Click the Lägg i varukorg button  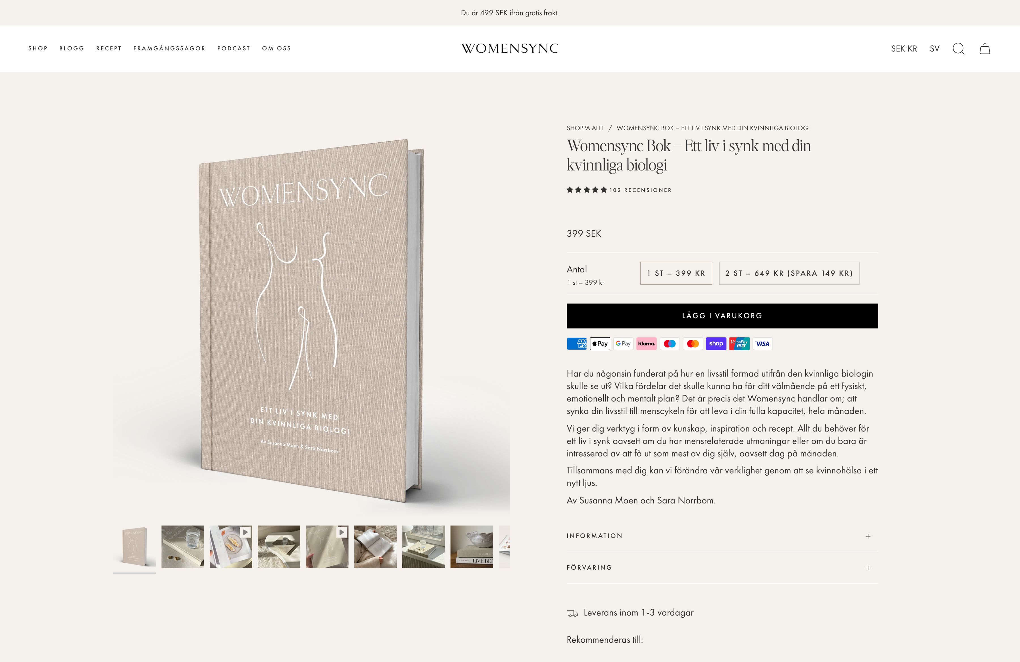click(x=722, y=316)
